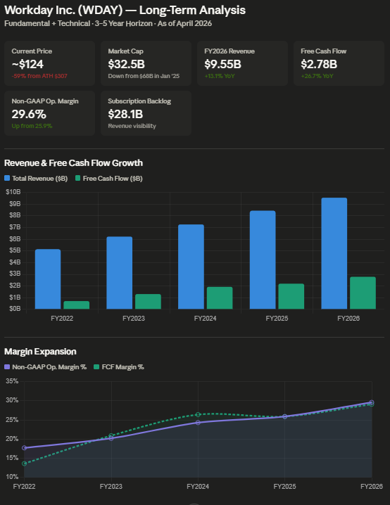Click the FY2026 purple op. margin data point

tap(372, 402)
